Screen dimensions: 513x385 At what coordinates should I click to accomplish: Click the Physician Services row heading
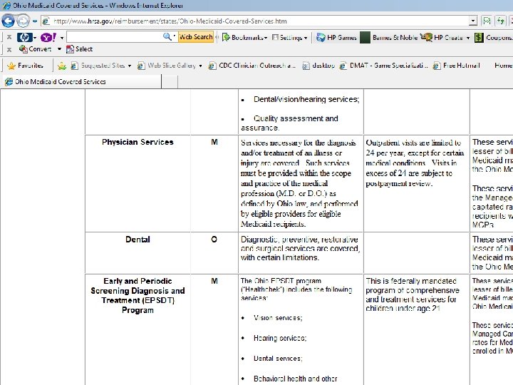pos(138,142)
